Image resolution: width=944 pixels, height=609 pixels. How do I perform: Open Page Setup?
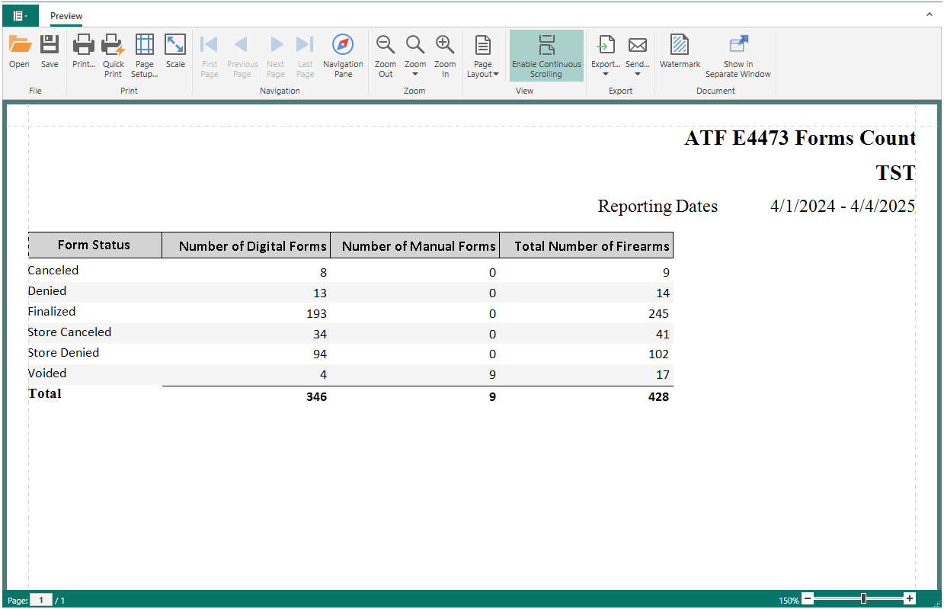click(144, 56)
